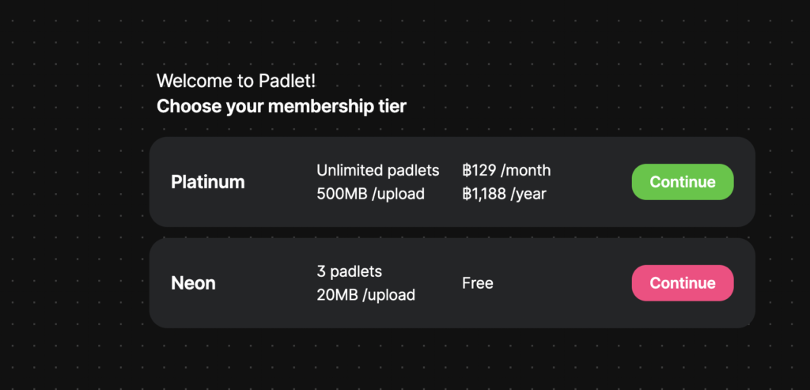810x390 pixels.
Task: Click the "Welcome to Padlet!" greeting
Action: [237, 81]
